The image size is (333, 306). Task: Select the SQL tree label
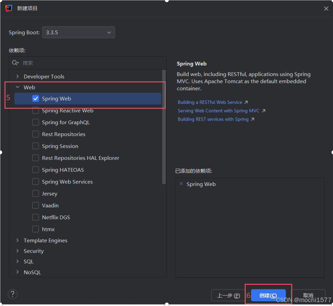[x=29, y=262]
